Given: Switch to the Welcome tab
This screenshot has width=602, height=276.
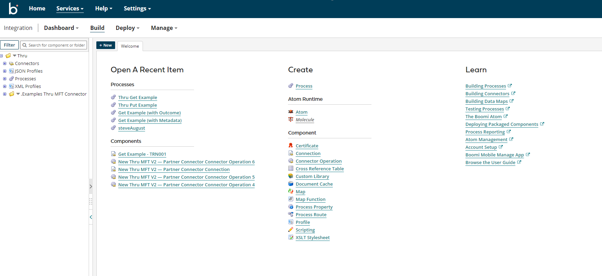Looking at the screenshot, I should click(130, 46).
